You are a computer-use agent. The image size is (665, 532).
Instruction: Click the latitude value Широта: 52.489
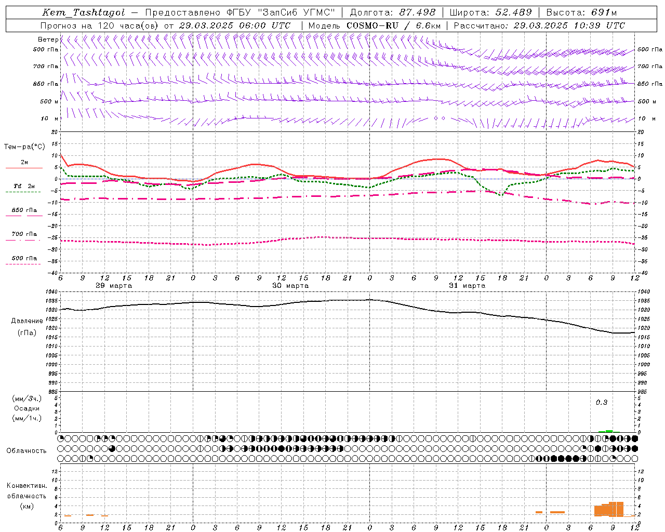(491, 12)
